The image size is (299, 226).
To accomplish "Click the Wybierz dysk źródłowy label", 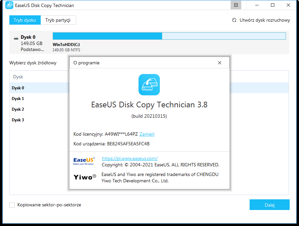I will pyautogui.click(x=33, y=63).
